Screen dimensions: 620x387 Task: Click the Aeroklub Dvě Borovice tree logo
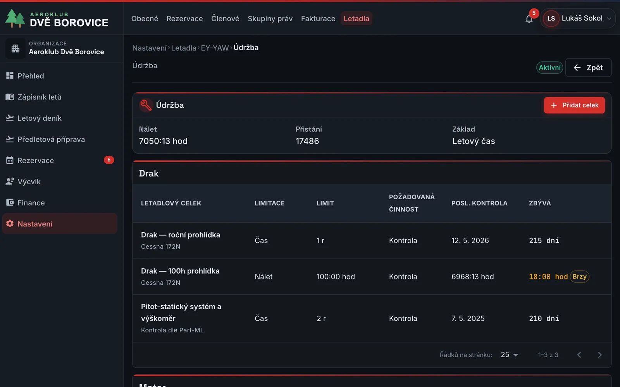[x=15, y=19]
